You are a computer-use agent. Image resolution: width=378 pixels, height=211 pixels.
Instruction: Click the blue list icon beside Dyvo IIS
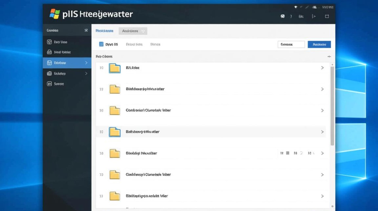pos(101,44)
